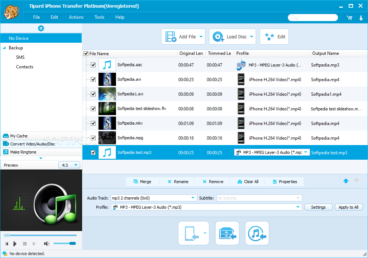
Task: Click the stop button in the preview
Action: point(25,244)
